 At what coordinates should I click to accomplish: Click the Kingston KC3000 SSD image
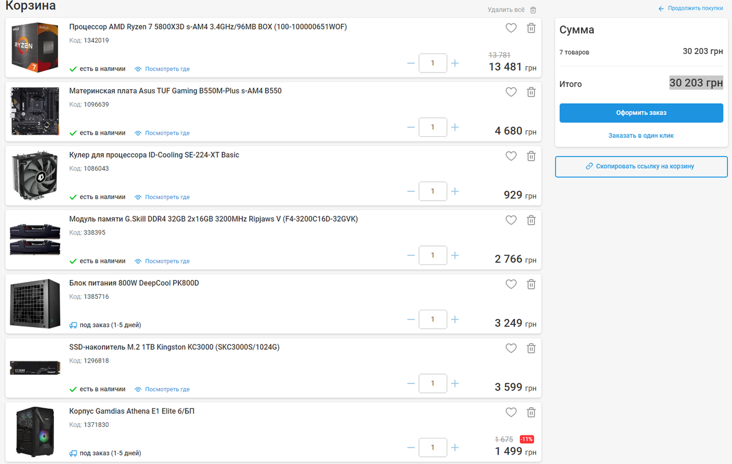(x=35, y=369)
